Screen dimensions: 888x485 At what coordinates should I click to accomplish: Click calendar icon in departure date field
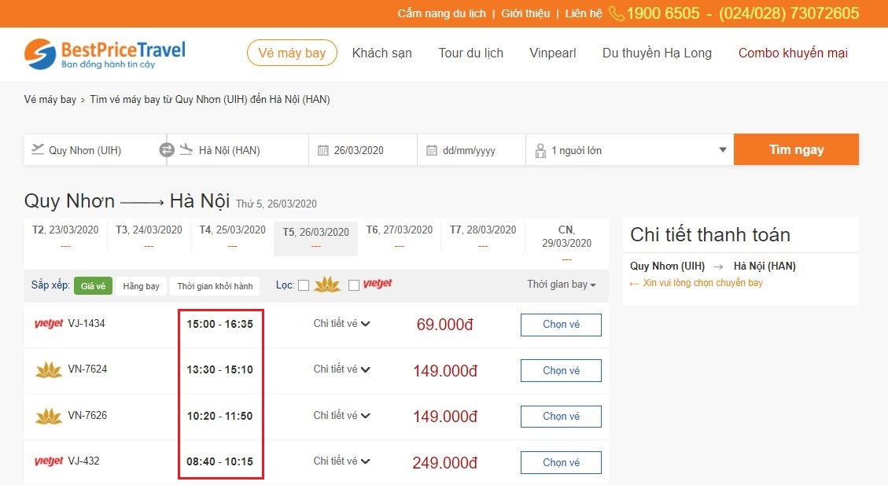pos(322,151)
